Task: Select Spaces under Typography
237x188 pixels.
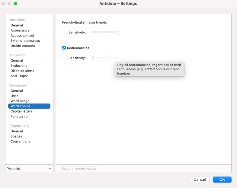Action: [16, 136]
